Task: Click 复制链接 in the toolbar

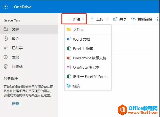Action: (145, 19)
